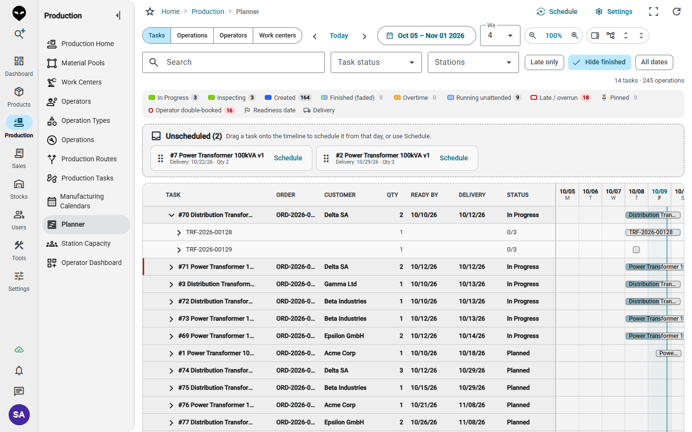Click the Search input field

point(234,62)
